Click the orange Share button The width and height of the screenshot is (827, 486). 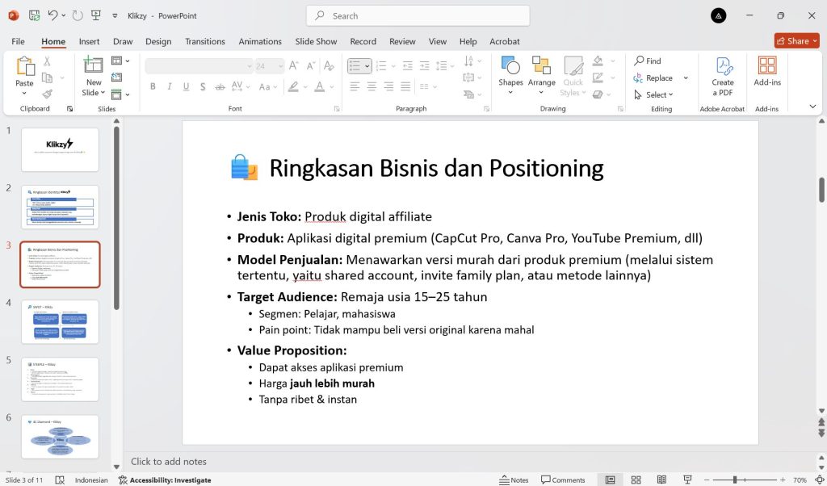pyautogui.click(x=796, y=40)
